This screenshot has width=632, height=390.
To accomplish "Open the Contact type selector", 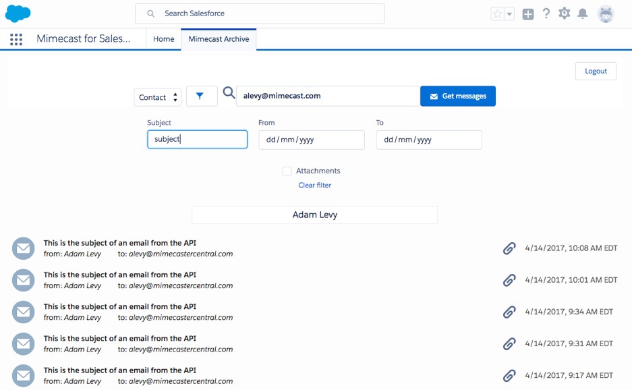I will (157, 96).
